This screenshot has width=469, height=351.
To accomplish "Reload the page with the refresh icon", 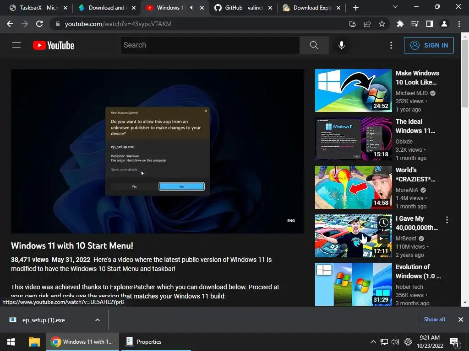I will click(39, 24).
